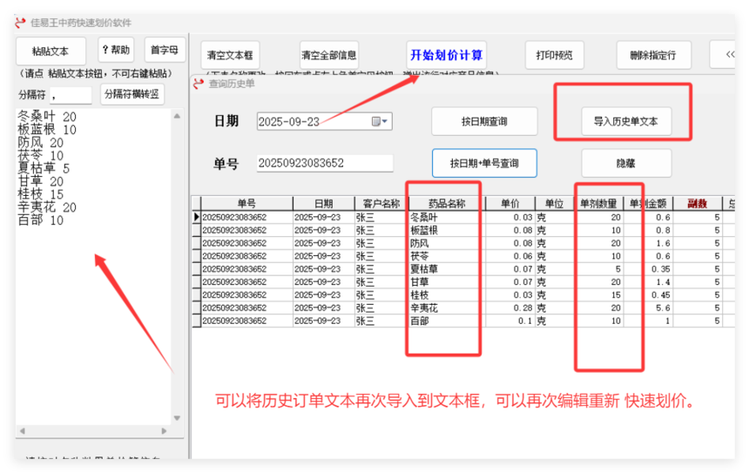Click 删除指定行 delete row button
This screenshot has height=473, width=749.
click(x=652, y=55)
